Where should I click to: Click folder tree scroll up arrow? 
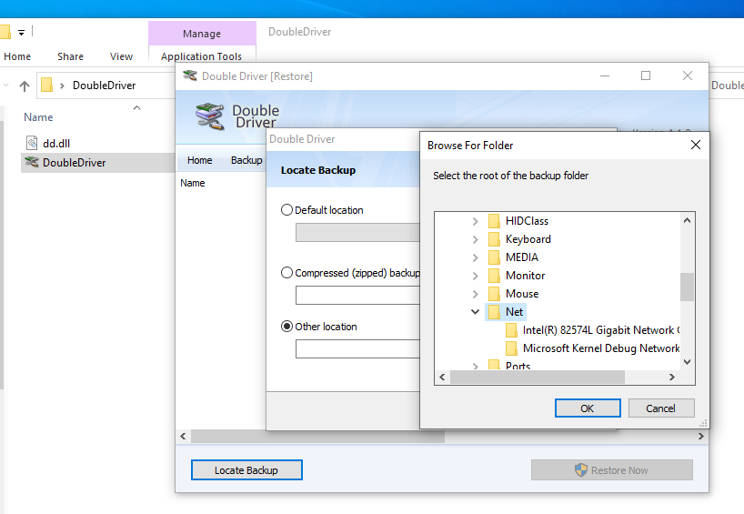coord(687,220)
